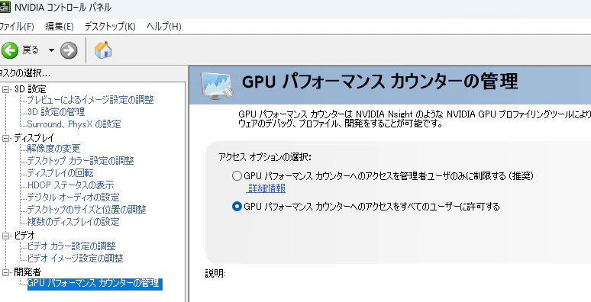Click the 開発者 category label
The height and width of the screenshot is (302, 591).
click(27, 271)
